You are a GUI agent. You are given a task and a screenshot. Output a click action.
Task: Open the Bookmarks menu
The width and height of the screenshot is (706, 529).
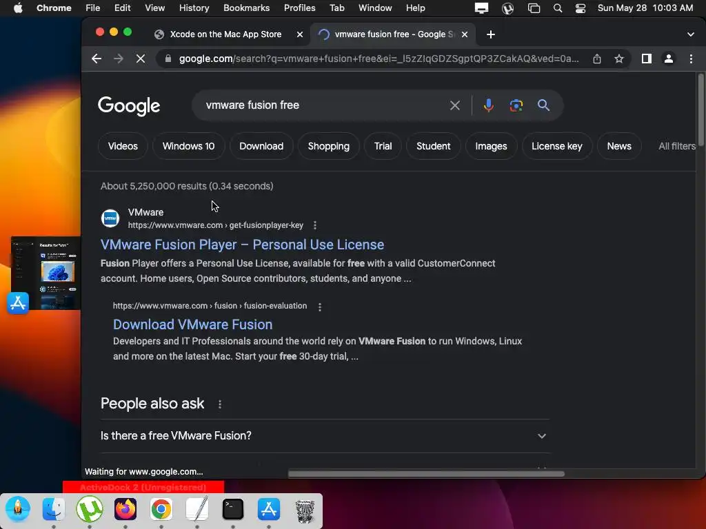click(x=246, y=8)
